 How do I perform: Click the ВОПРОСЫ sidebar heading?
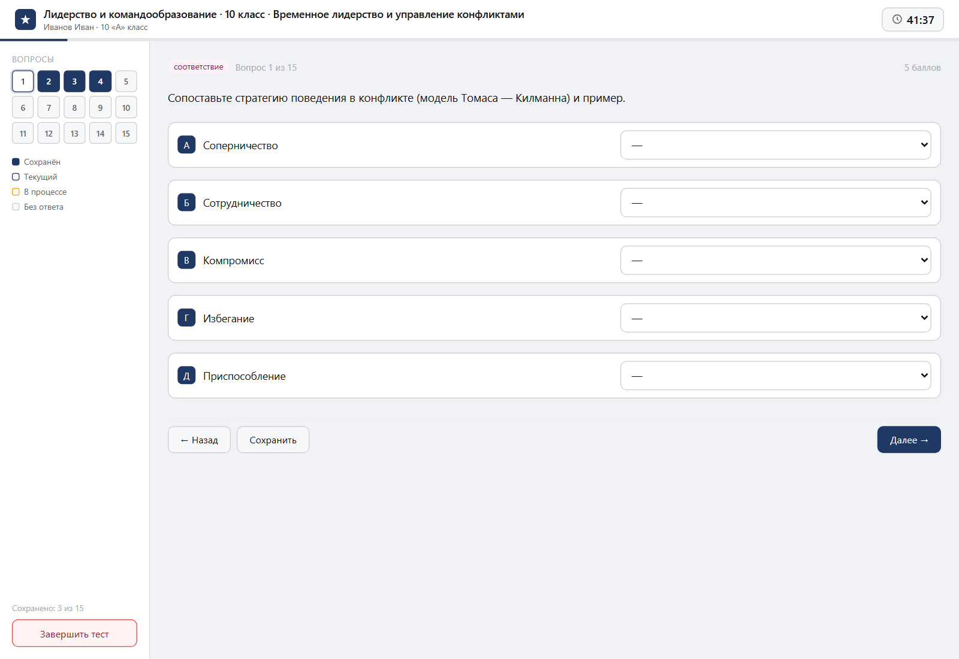click(33, 59)
